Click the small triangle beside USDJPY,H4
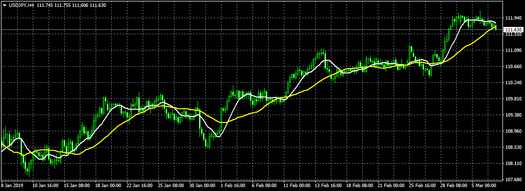This screenshot has width=525, height=191. point(5,5)
